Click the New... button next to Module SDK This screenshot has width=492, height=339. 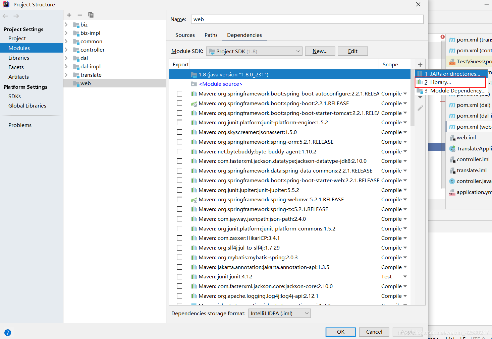[319, 51]
